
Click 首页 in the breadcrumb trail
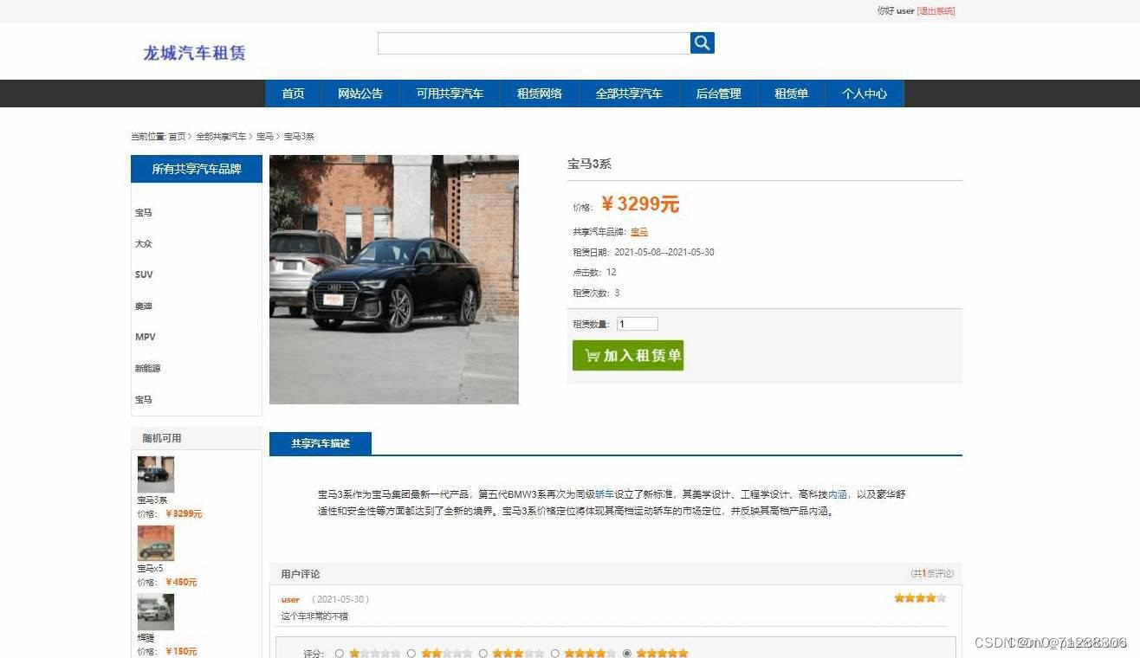click(177, 137)
